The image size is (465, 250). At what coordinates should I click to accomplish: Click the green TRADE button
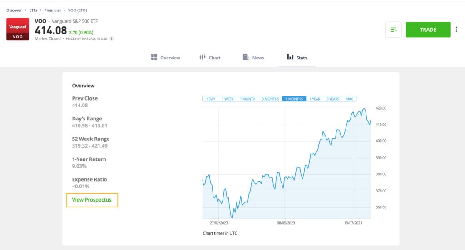[x=428, y=29]
